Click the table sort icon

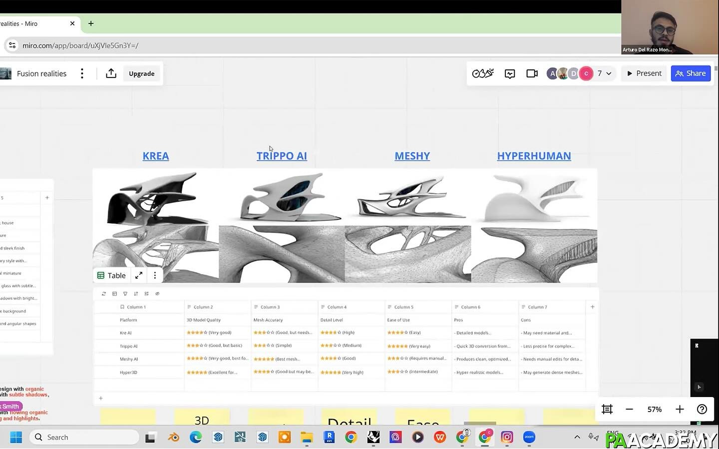[136, 294]
